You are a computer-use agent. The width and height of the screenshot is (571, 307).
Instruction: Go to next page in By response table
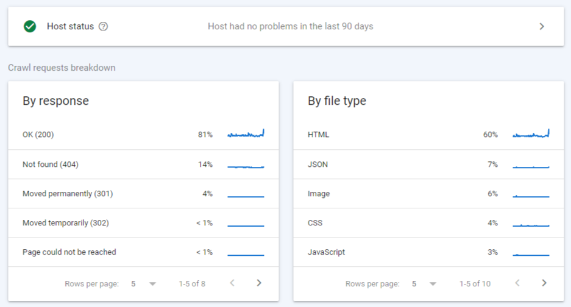tap(259, 283)
